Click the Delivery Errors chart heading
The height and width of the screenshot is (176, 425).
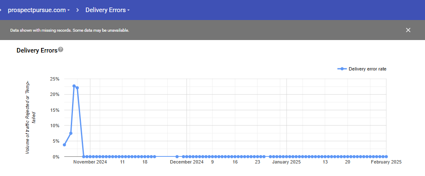click(36, 50)
